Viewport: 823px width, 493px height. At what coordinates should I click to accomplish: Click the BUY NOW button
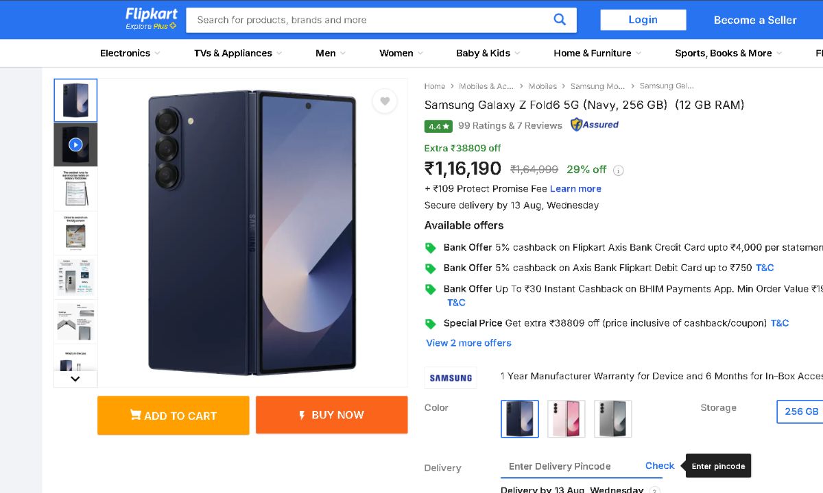pos(331,415)
